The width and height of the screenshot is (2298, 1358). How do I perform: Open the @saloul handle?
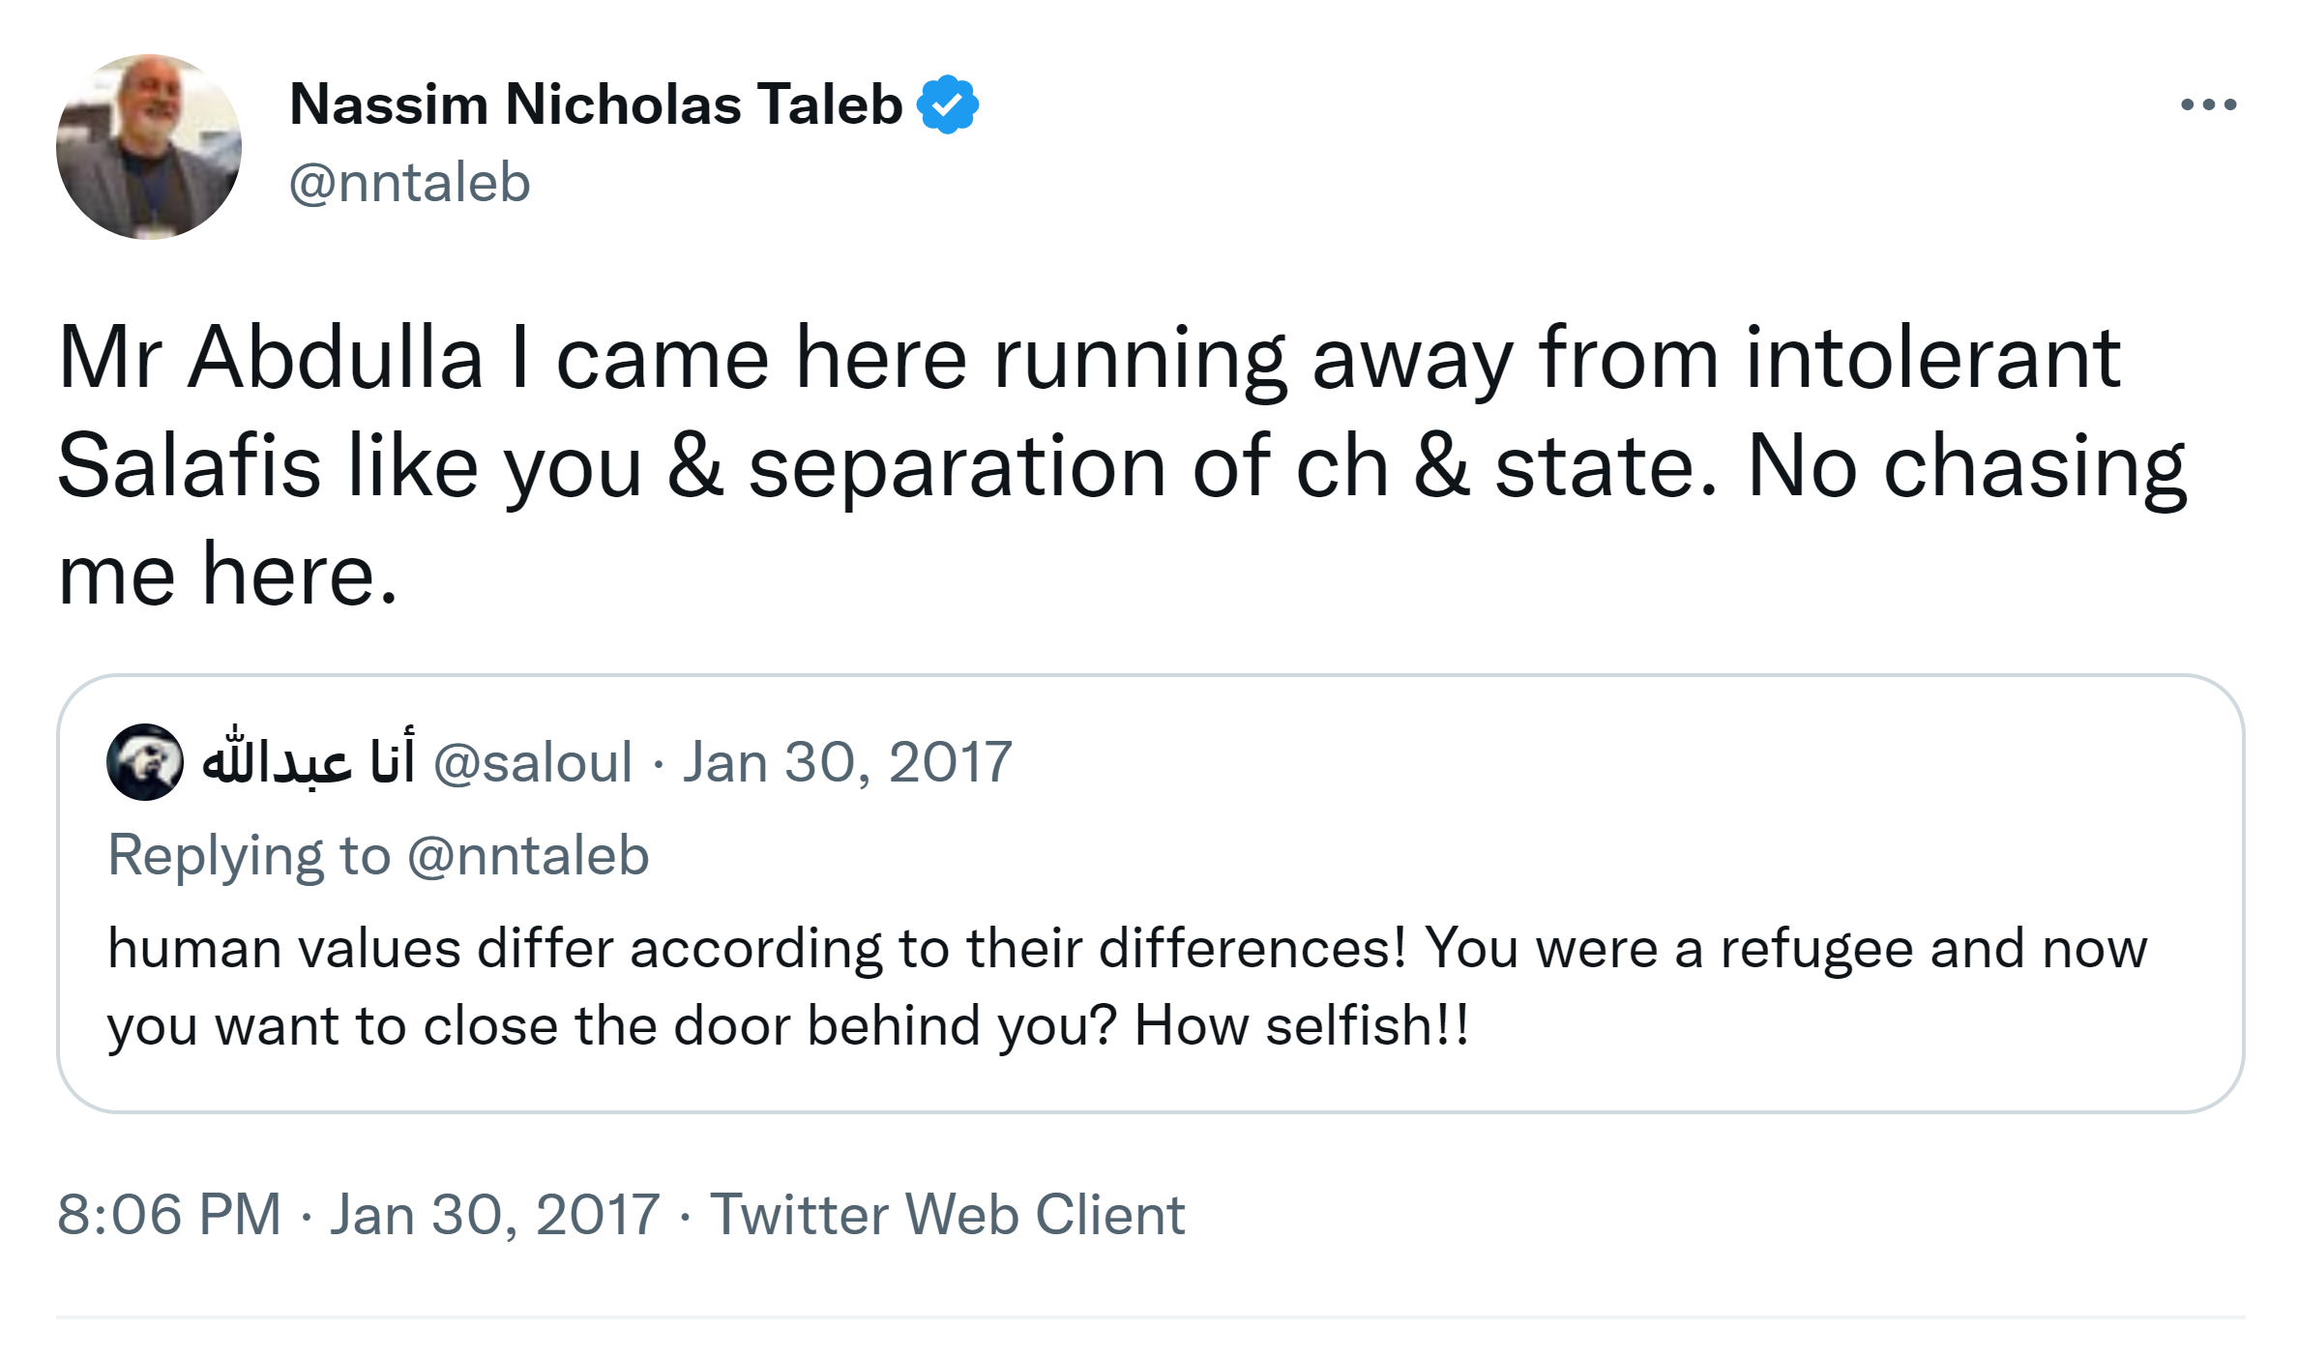[533, 762]
